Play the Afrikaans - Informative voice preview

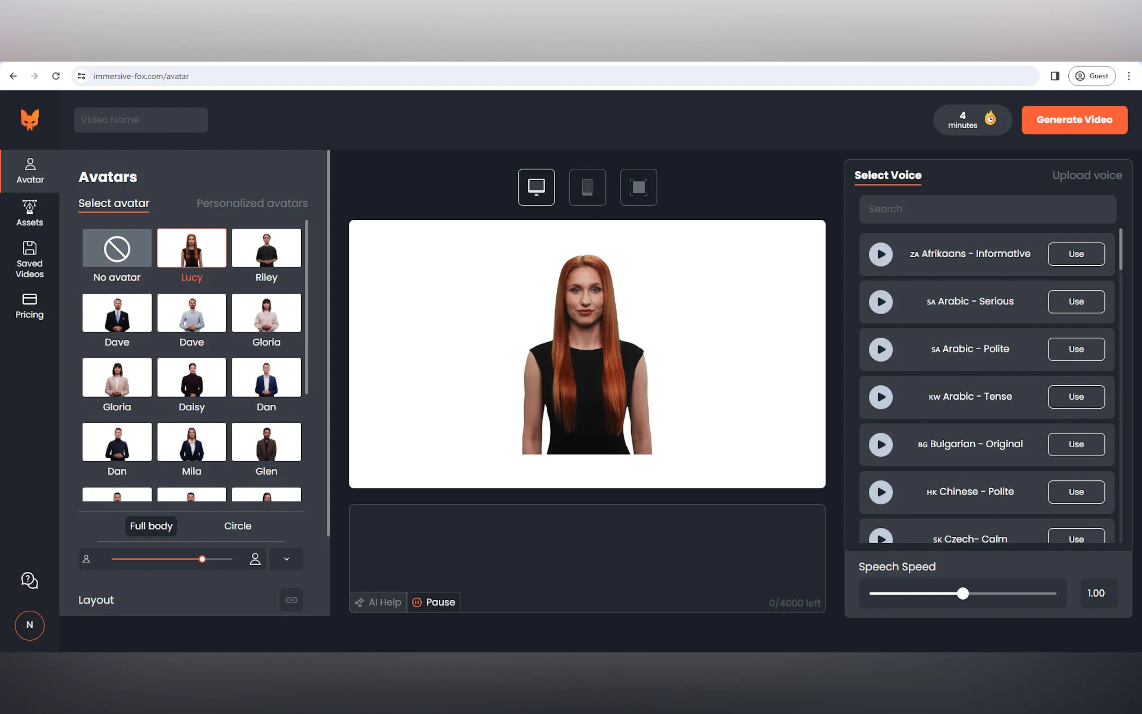(x=880, y=254)
